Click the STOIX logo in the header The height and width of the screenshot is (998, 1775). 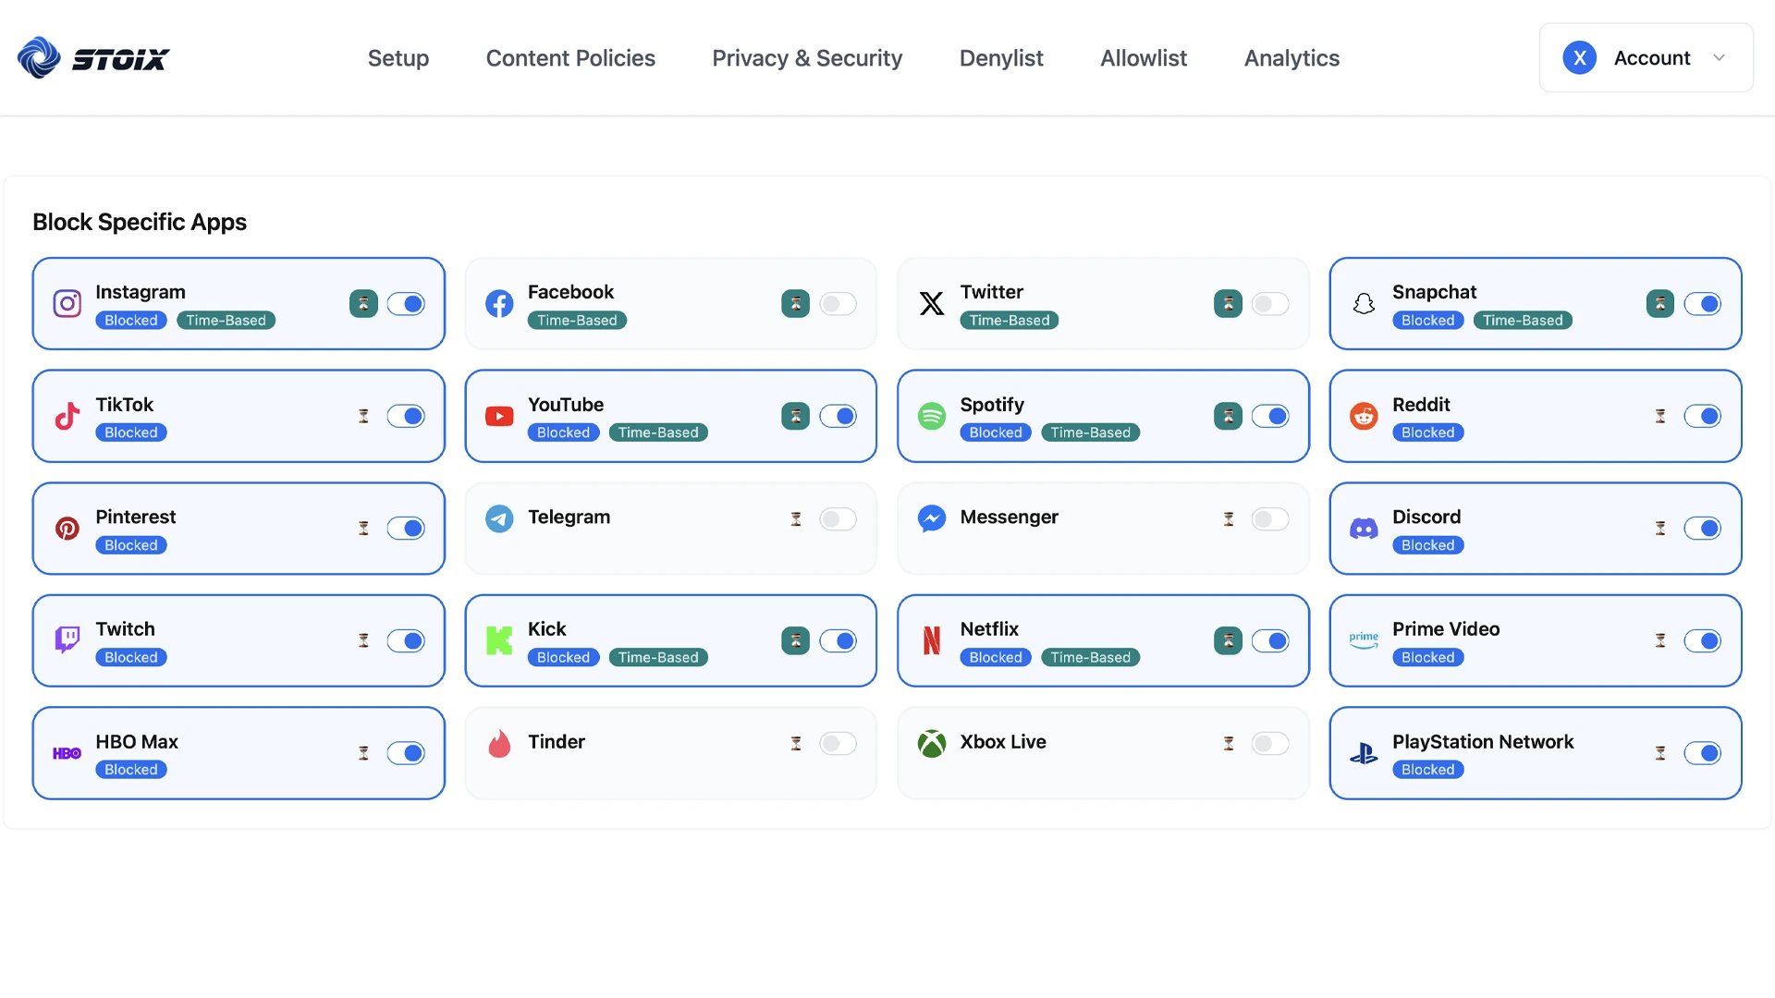point(92,57)
